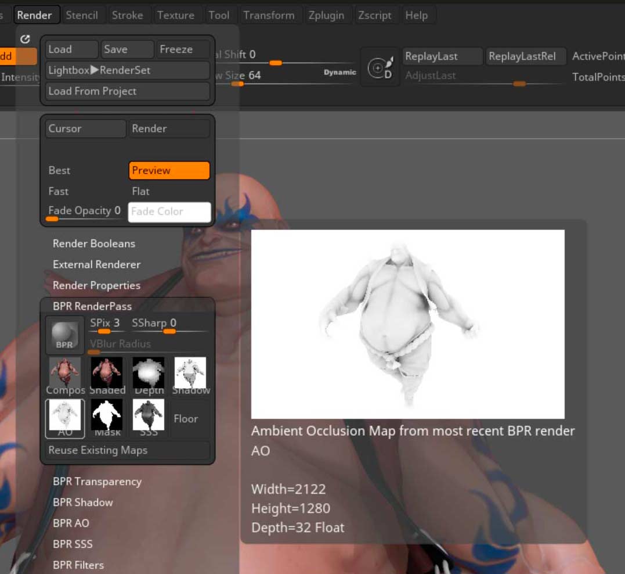Expand the BPR Filters section
Image resolution: width=625 pixels, height=574 pixels.
point(78,565)
